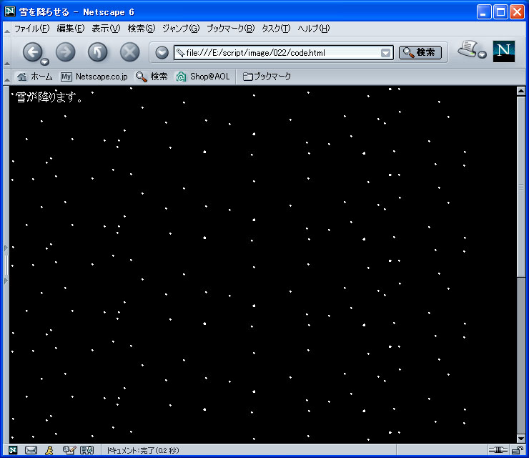Click the Netscape N throbber logo
Image resolution: width=529 pixels, height=458 pixels.
(504, 52)
